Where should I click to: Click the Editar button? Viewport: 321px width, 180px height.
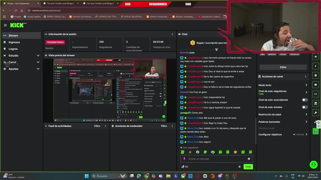(283, 67)
